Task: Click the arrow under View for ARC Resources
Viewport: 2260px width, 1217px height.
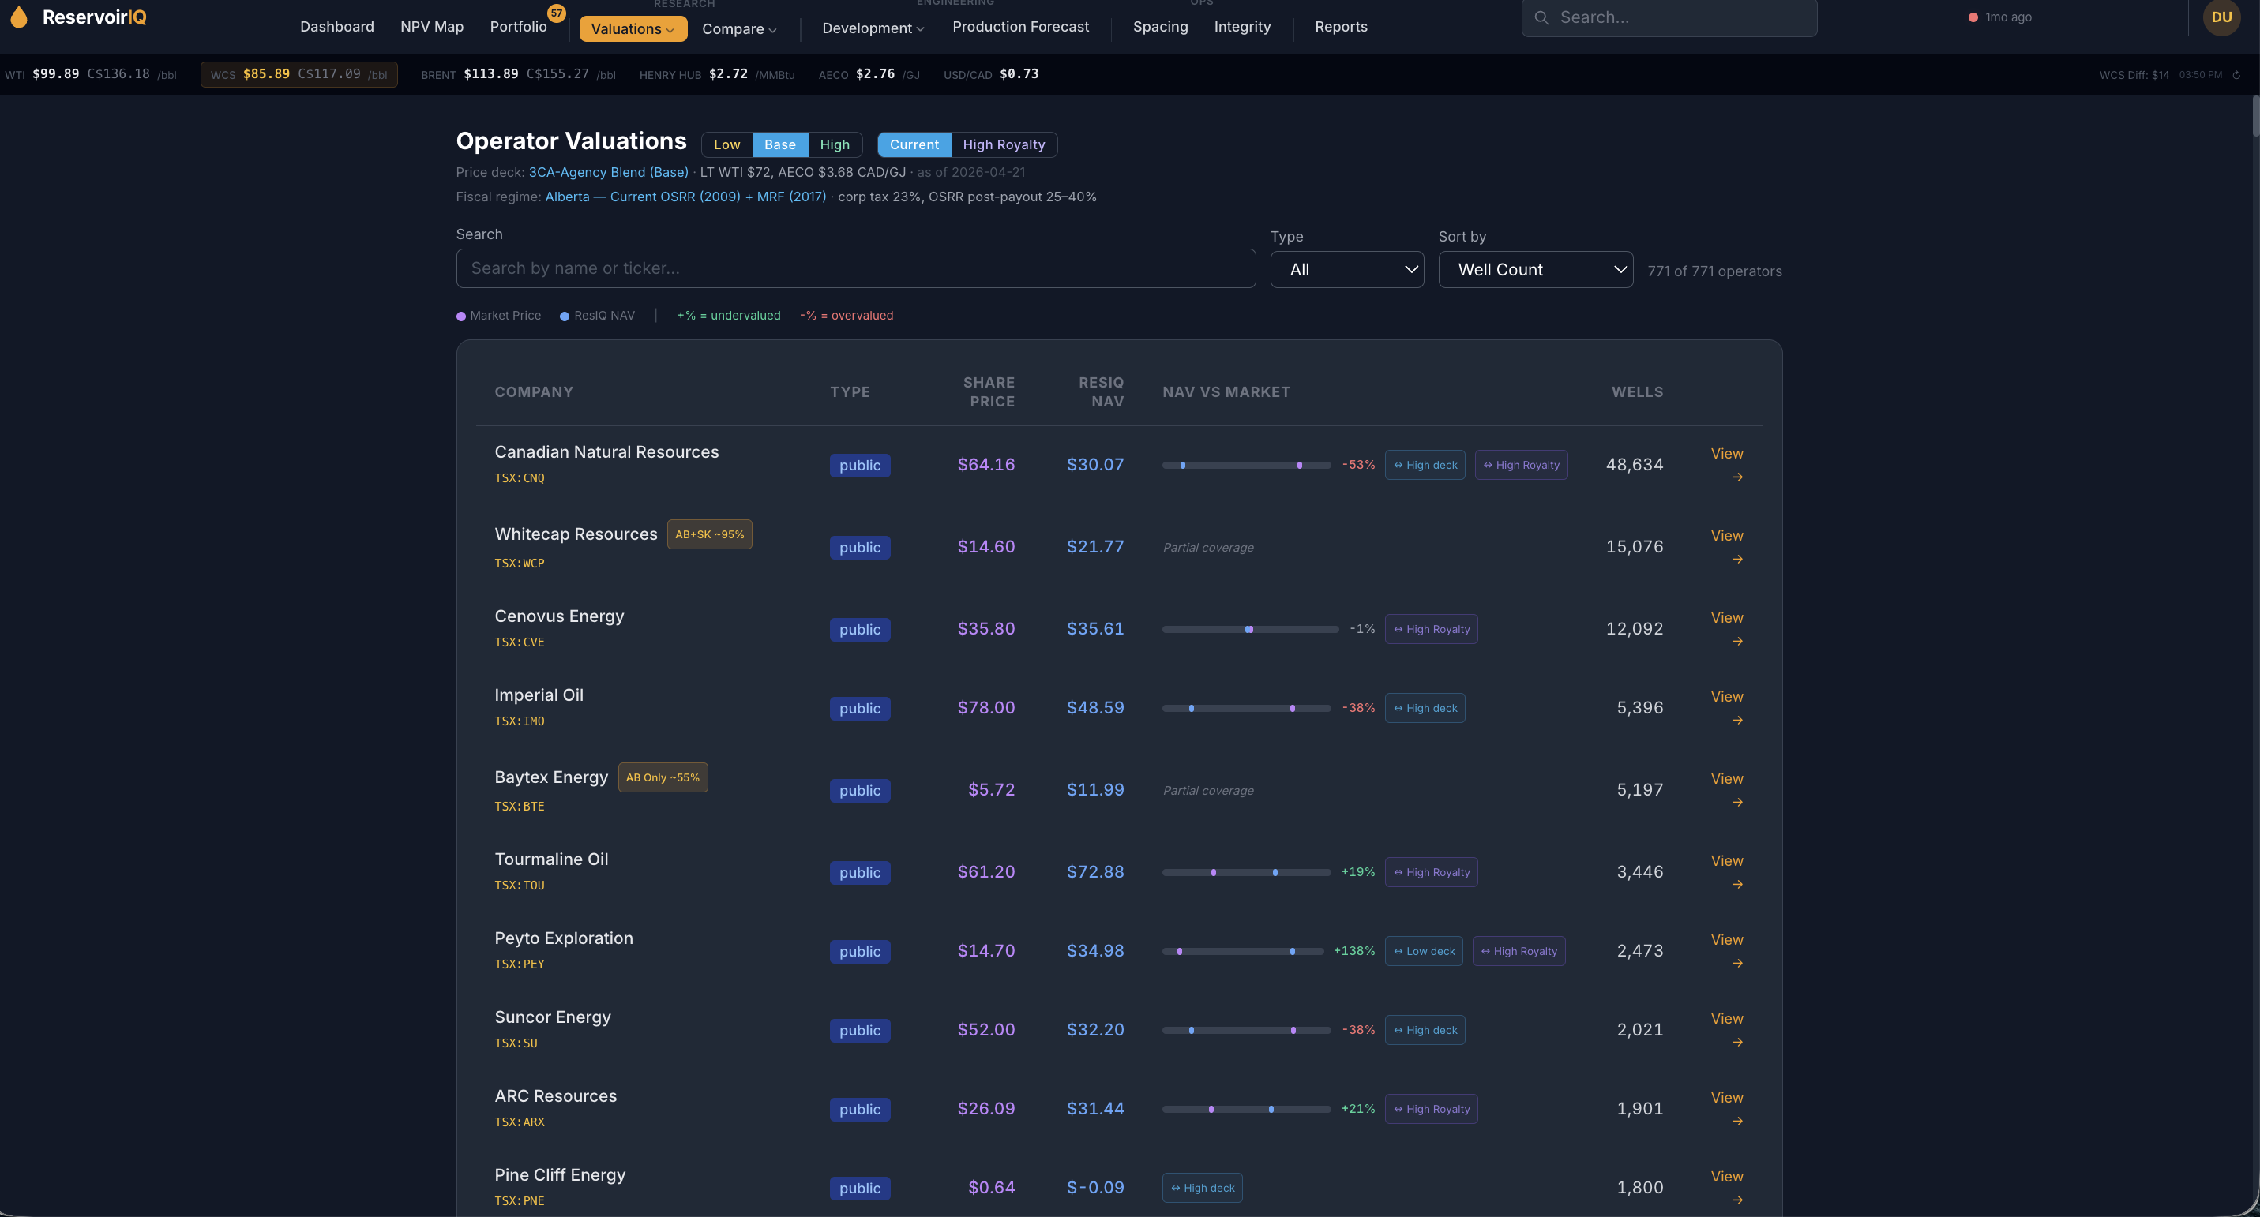Action: point(1737,1122)
